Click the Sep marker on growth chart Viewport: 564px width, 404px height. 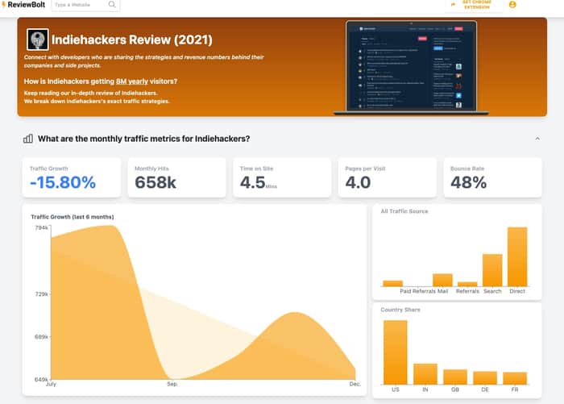click(x=172, y=384)
